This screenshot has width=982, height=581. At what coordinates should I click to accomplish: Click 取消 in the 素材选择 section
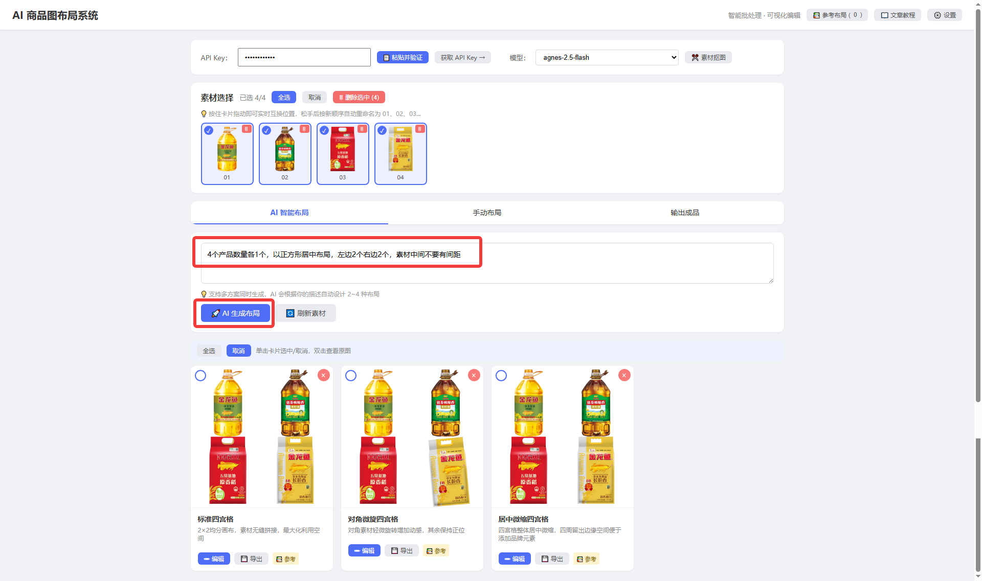315,97
